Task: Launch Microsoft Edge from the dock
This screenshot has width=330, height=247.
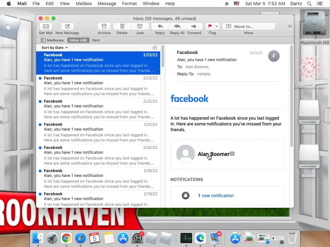Action: pyautogui.click(x=200, y=238)
